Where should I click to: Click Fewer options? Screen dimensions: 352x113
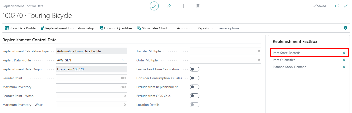pos(229,28)
